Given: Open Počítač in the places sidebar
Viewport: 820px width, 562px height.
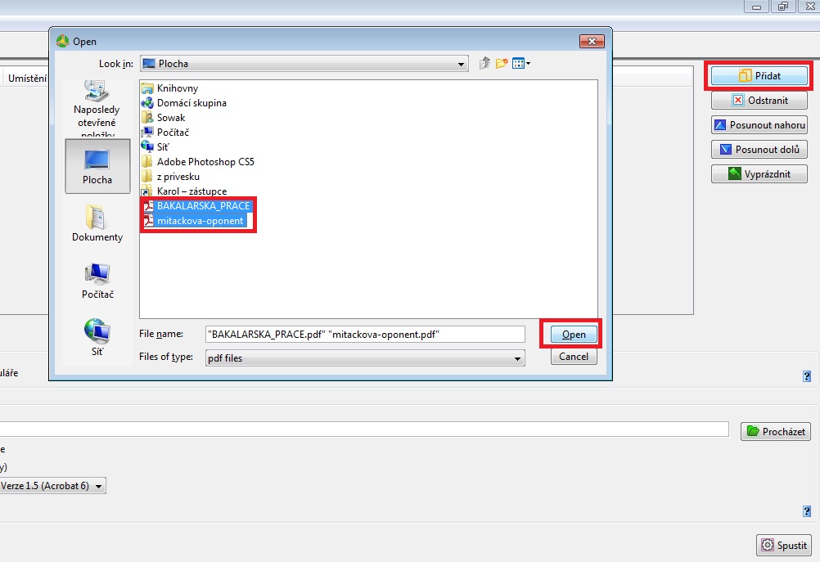Looking at the screenshot, I should pyautogui.click(x=97, y=281).
